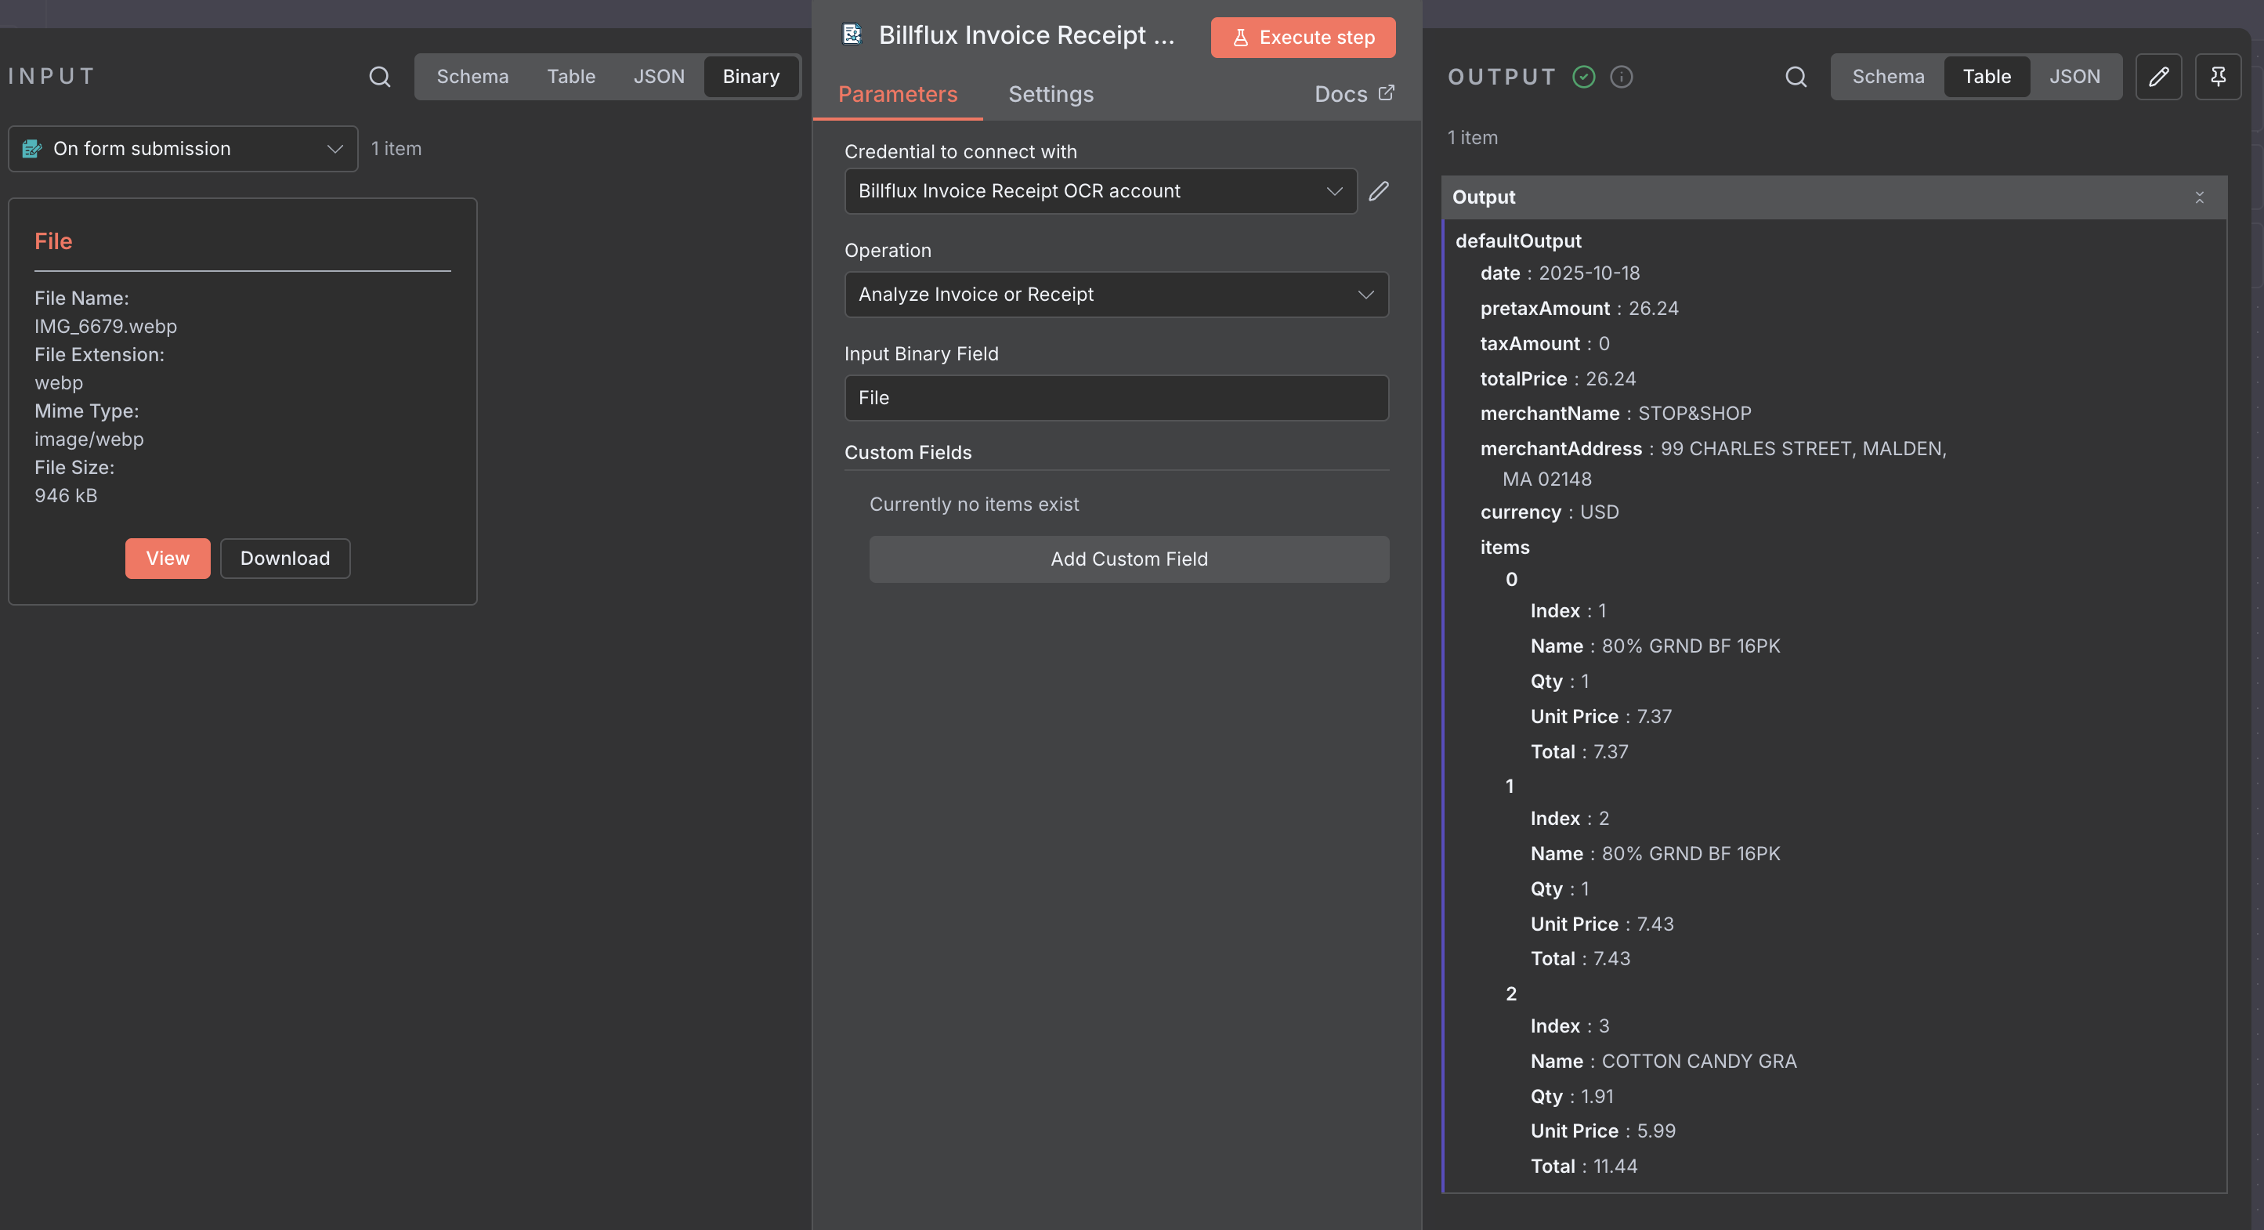Select the input Binary view
Image resolution: width=2264 pixels, height=1230 pixels.
point(750,77)
